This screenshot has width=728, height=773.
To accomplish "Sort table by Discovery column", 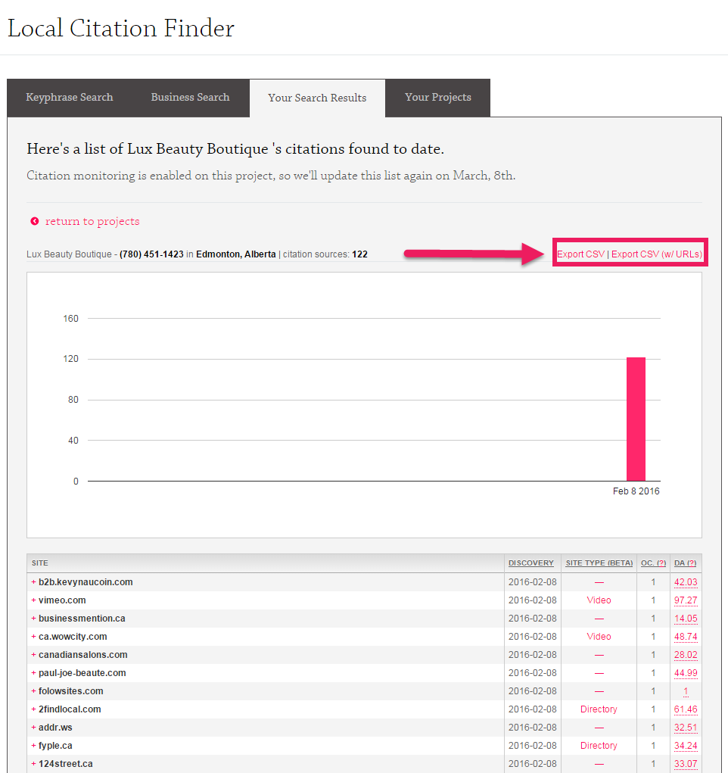I will [530, 563].
